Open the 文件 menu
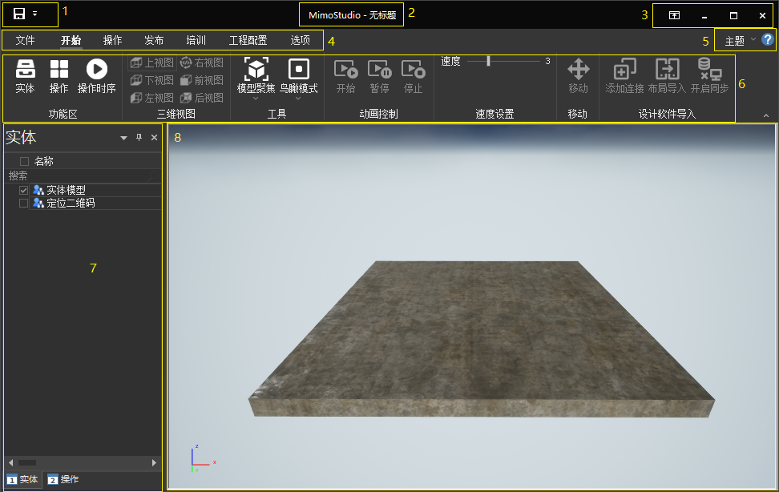Screen dimensions: 779x492 point(25,40)
